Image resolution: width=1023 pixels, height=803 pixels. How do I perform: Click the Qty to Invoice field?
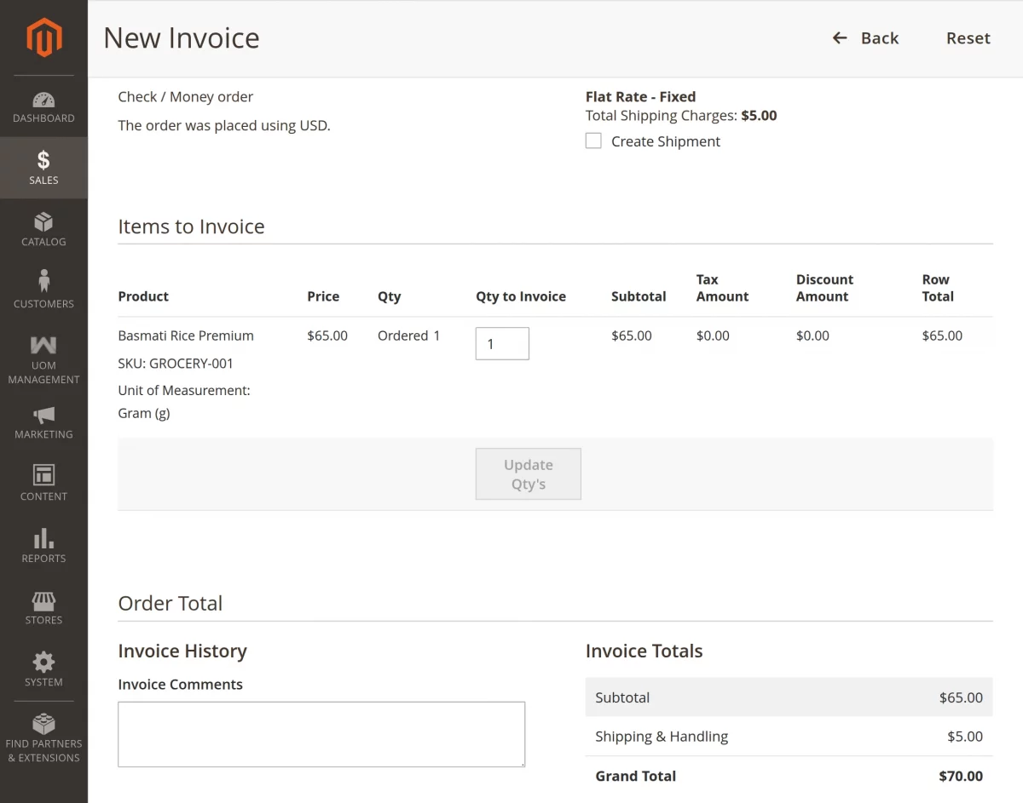(502, 343)
